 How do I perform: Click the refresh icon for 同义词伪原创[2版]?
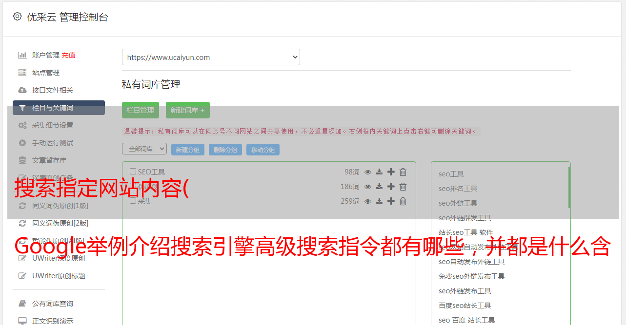22,223
